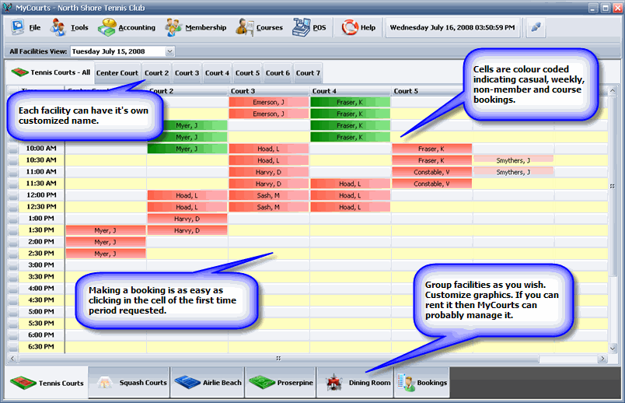Select the Constable, V booking at 11:30 AM
This screenshot has width=625, height=403.
pyautogui.click(x=432, y=184)
